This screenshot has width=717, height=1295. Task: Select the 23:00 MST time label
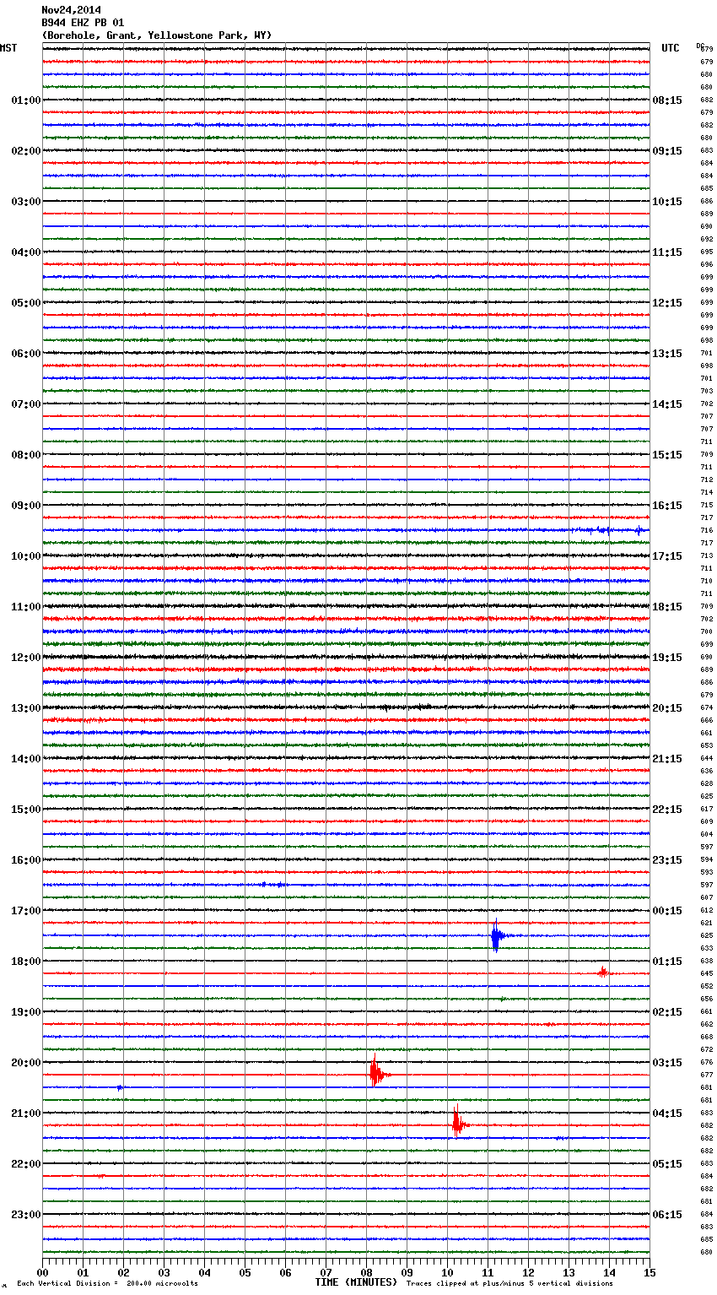click(26, 1215)
